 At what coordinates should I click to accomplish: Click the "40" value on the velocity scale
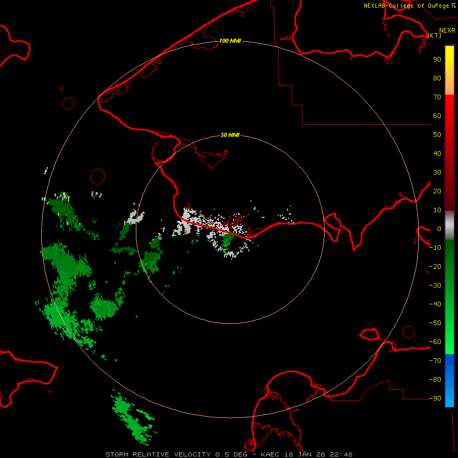tap(437, 153)
